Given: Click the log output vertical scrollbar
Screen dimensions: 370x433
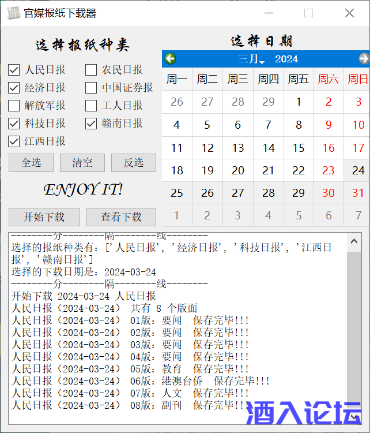Looking at the screenshot, I should click(x=353, y=335).
